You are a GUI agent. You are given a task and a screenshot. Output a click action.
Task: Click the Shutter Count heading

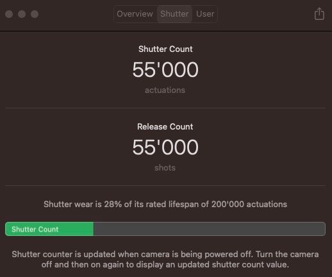165,49
